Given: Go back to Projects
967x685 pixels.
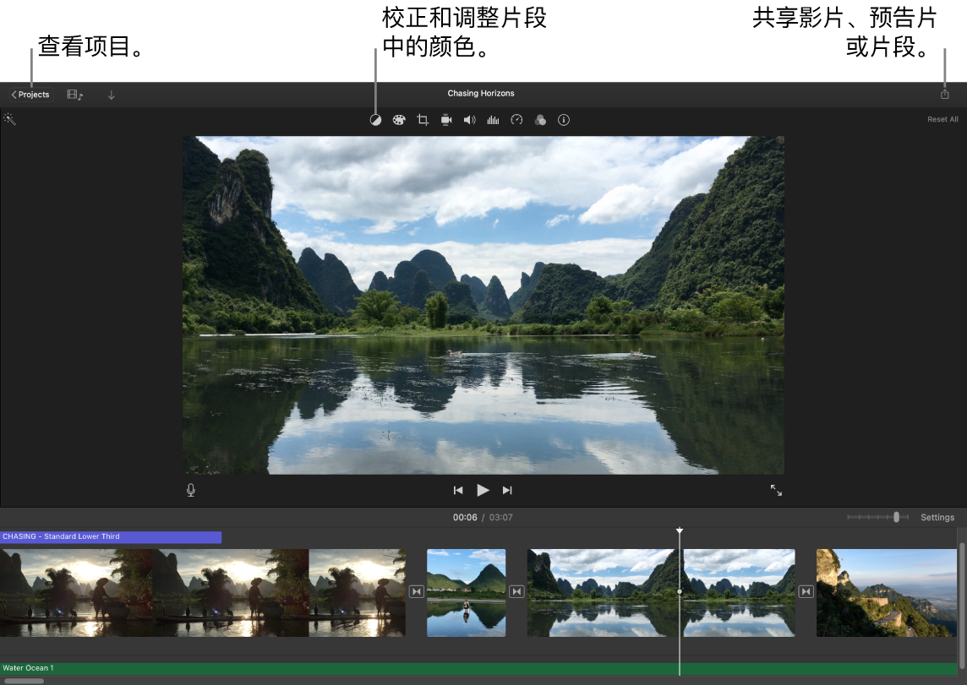Looking at the screenshot, I should (x=30, y=94).
